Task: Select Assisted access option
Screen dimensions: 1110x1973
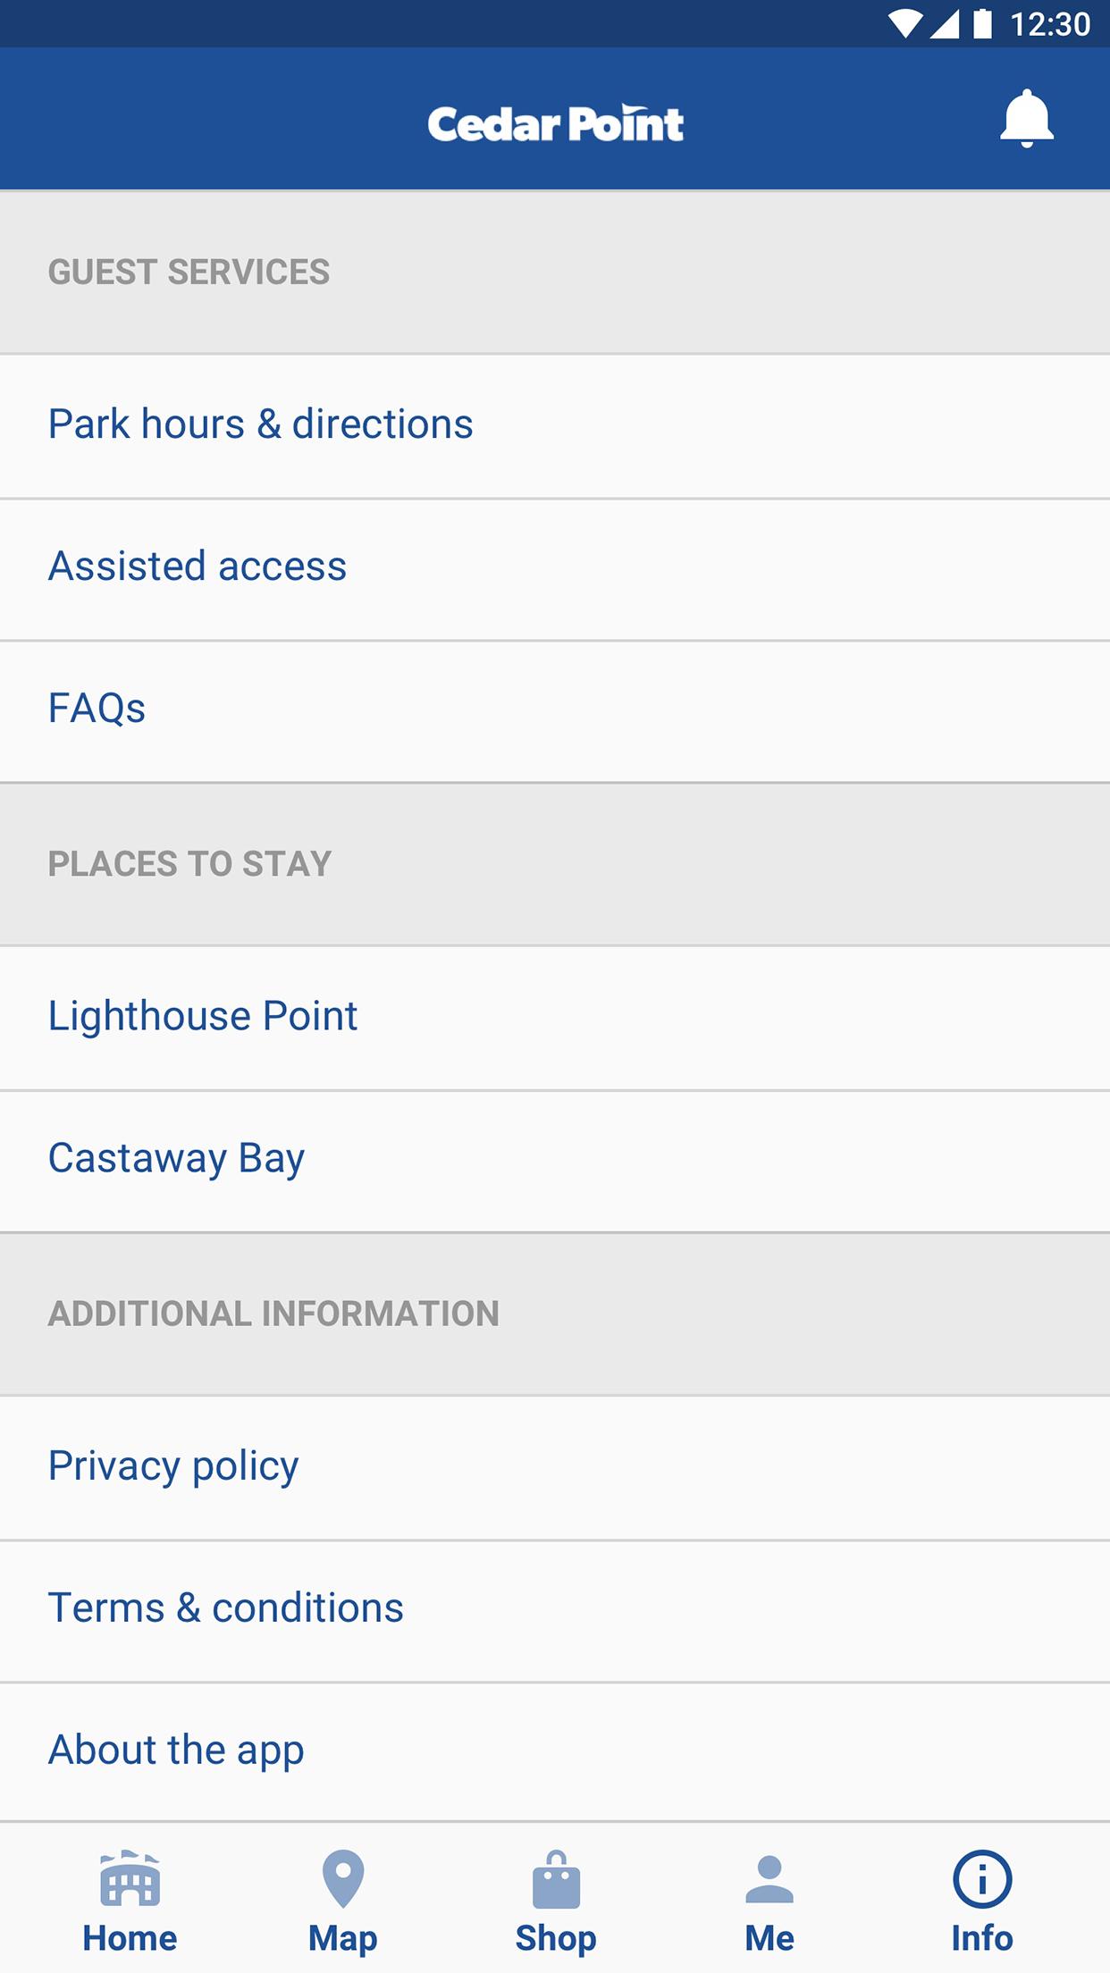Action: [x=555, y=568]
